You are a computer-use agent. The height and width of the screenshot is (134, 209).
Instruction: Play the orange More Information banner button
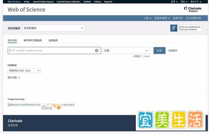pyautogui.click(x=59, y=107)
